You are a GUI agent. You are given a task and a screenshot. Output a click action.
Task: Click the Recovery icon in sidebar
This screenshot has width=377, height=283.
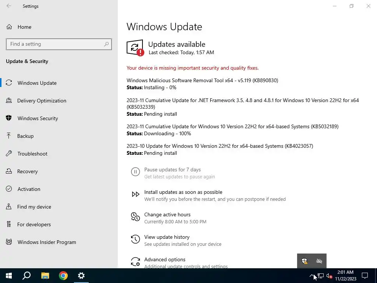pyautogui.click(x=9, y=171)
